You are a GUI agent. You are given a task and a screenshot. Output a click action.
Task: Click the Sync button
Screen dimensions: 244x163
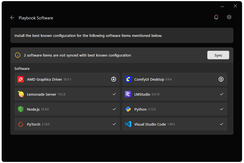[x=218, y=55]
